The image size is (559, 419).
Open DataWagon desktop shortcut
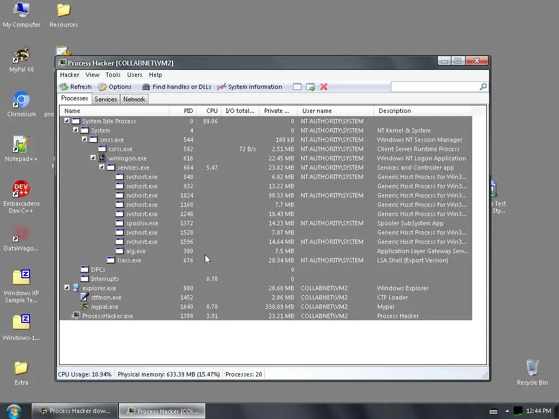coord(21,238)
